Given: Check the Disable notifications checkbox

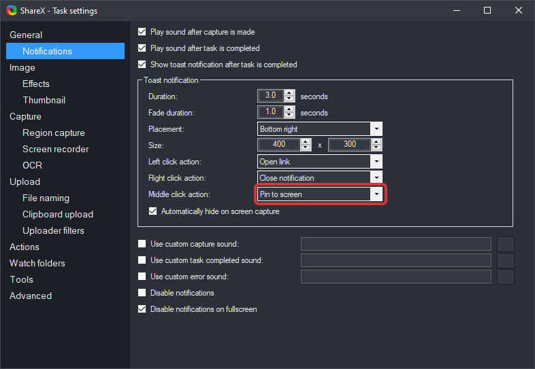Looking at the screenshot, I should [142, 293].
